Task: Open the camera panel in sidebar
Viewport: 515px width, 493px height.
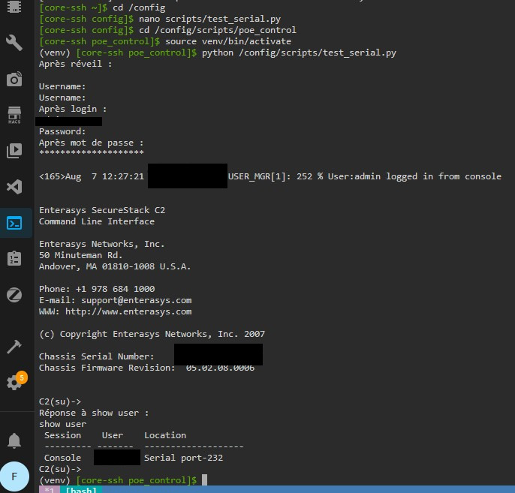Action: [14, 79]
